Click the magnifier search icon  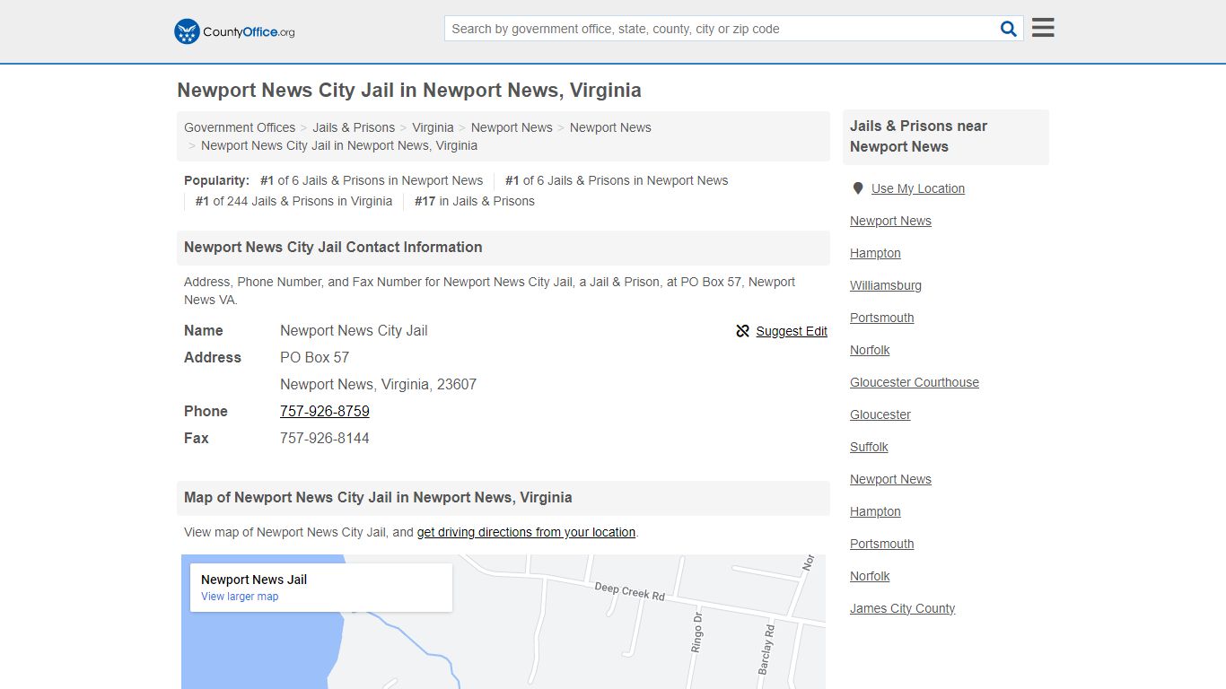coord(1009,29)
